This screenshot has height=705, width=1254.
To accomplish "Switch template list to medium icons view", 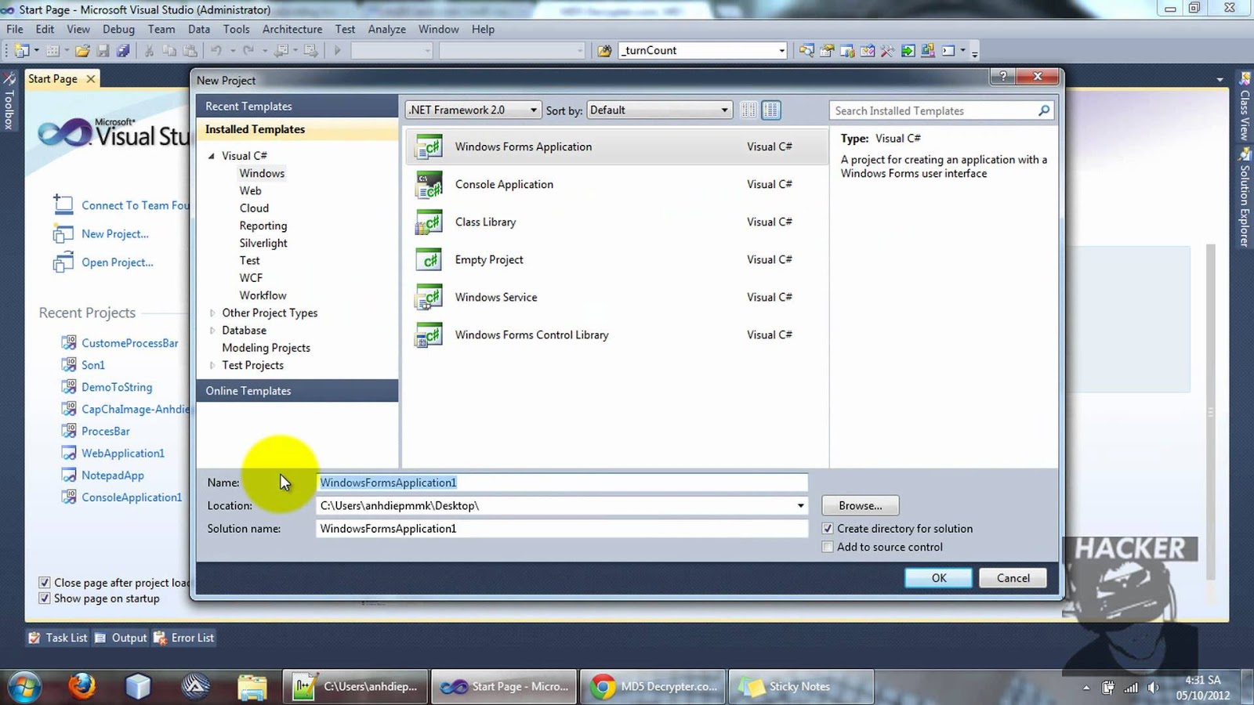I will 771,110.
